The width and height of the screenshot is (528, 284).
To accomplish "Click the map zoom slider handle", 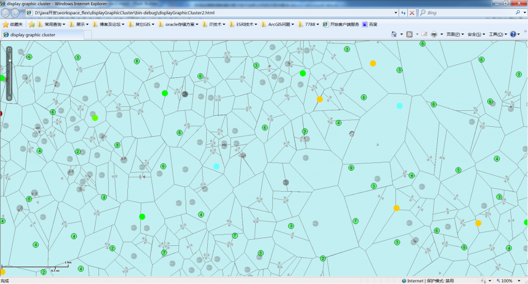I will [10, 61].
